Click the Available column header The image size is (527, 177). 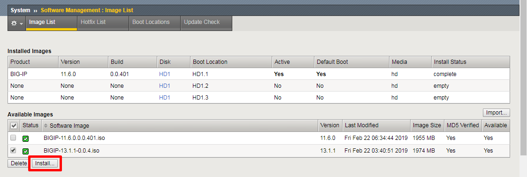click(496, 125)
